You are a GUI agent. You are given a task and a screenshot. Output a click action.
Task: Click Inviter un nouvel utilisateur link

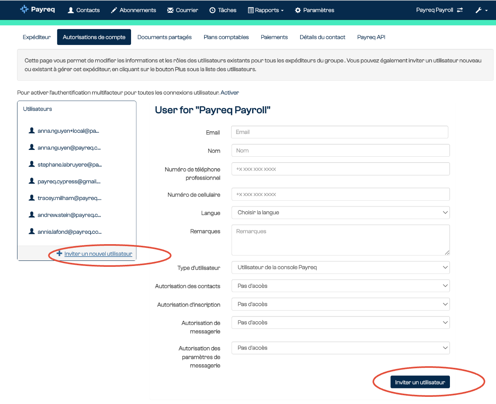click(98, 254)
